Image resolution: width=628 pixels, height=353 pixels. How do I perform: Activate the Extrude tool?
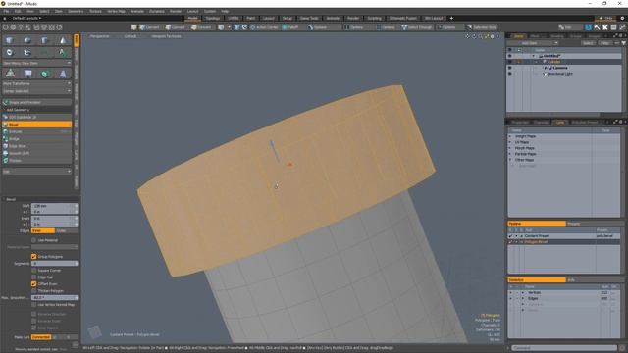pyautogui.click(x=37, y=131)
